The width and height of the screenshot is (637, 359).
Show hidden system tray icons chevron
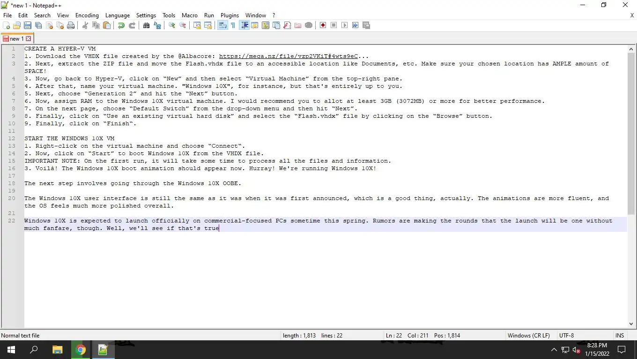coord(554,350)
